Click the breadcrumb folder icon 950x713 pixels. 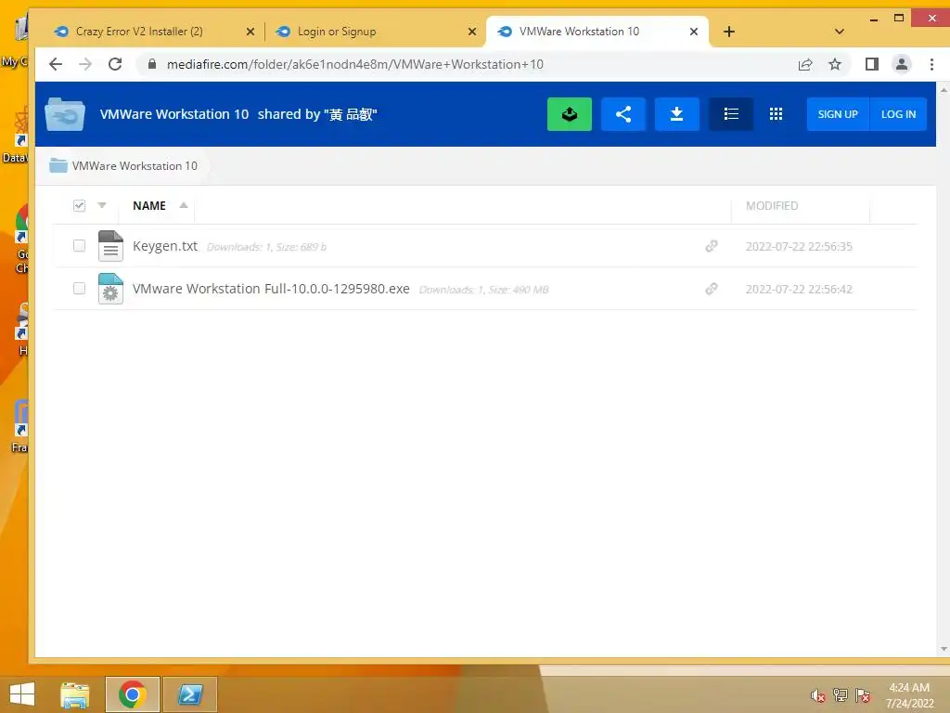tap(58, 165)
